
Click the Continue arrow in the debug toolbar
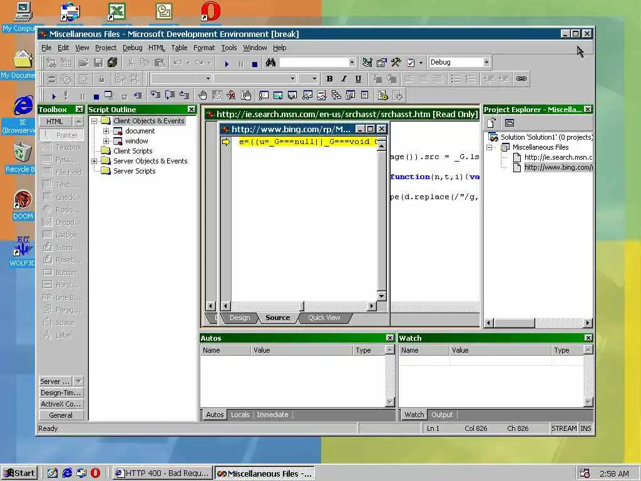click(54, 96)
